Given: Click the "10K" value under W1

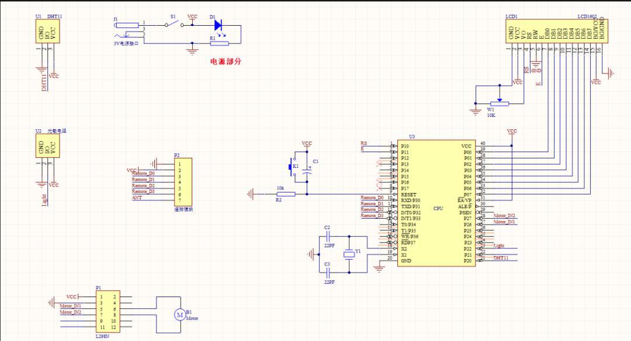Looking at the screenshot, I should coord(491,115).
